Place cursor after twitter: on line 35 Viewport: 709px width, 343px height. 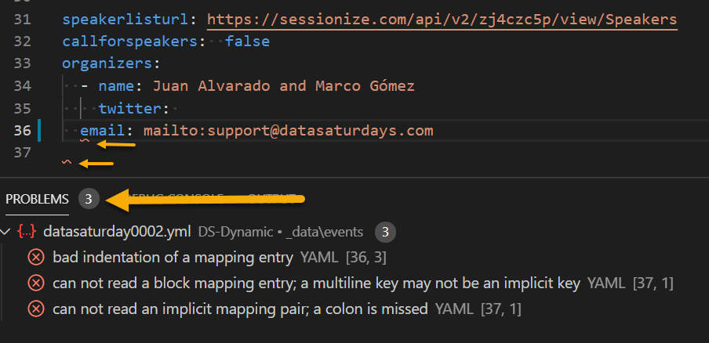click(172, 108)
